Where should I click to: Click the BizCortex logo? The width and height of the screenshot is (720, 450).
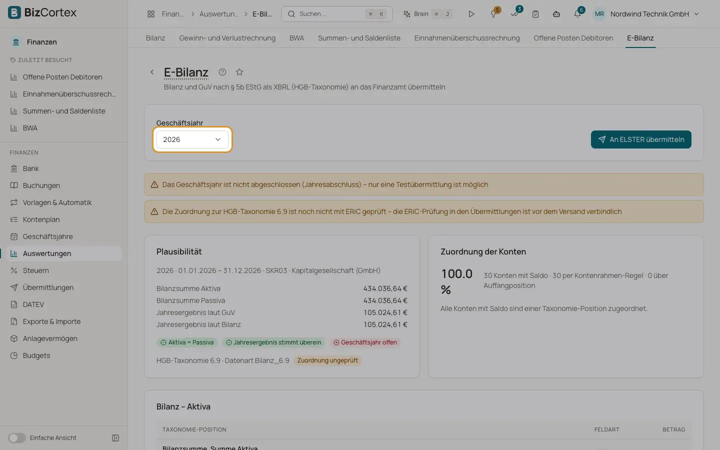[42, 12]
